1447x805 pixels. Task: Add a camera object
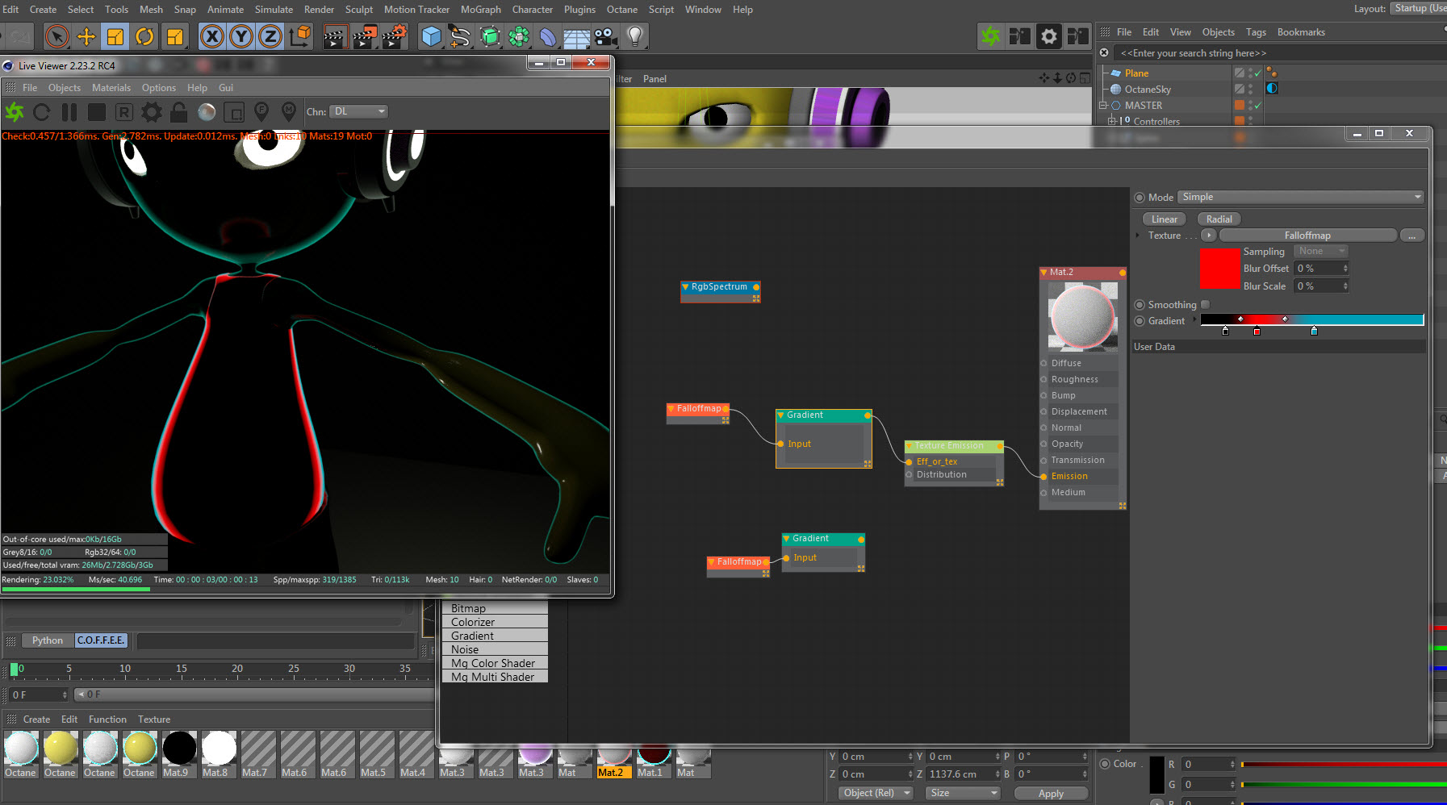click(x=605, y=36)
